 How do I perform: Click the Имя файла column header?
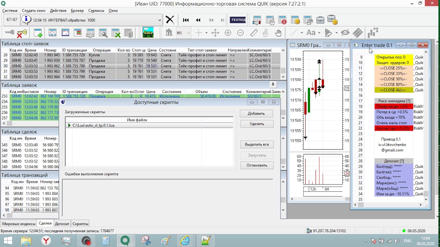137,120
